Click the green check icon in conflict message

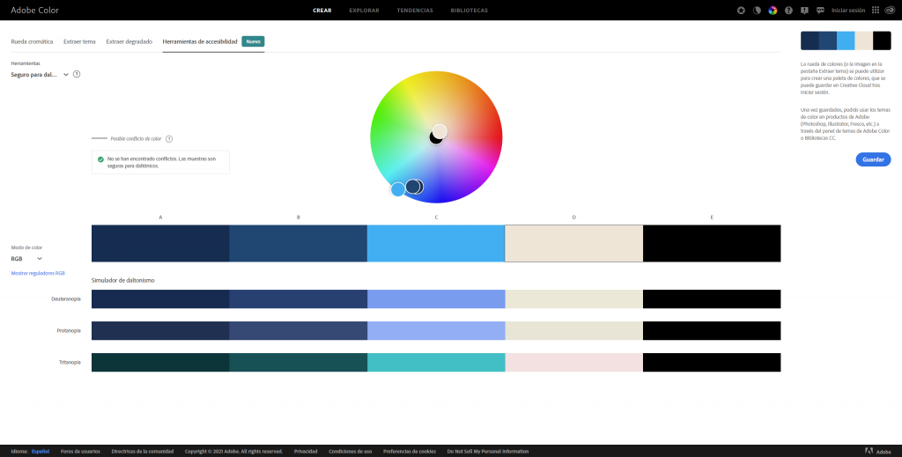click(x=100, y=158)
